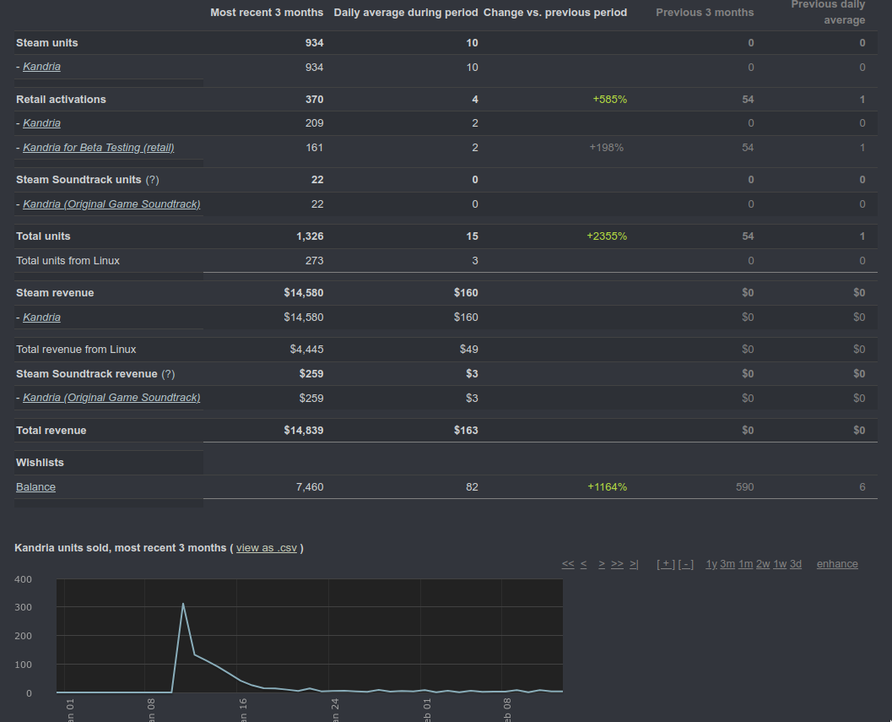Step chart back with < control
Viewport: 892px width, 722px height.
tap(583, 564)
